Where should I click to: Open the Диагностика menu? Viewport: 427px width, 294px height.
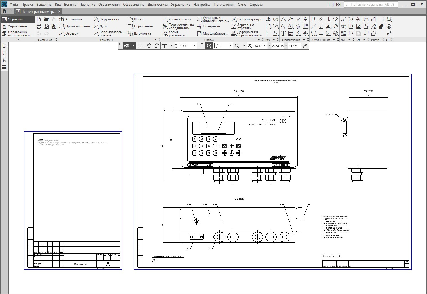[x=158, y=5]
